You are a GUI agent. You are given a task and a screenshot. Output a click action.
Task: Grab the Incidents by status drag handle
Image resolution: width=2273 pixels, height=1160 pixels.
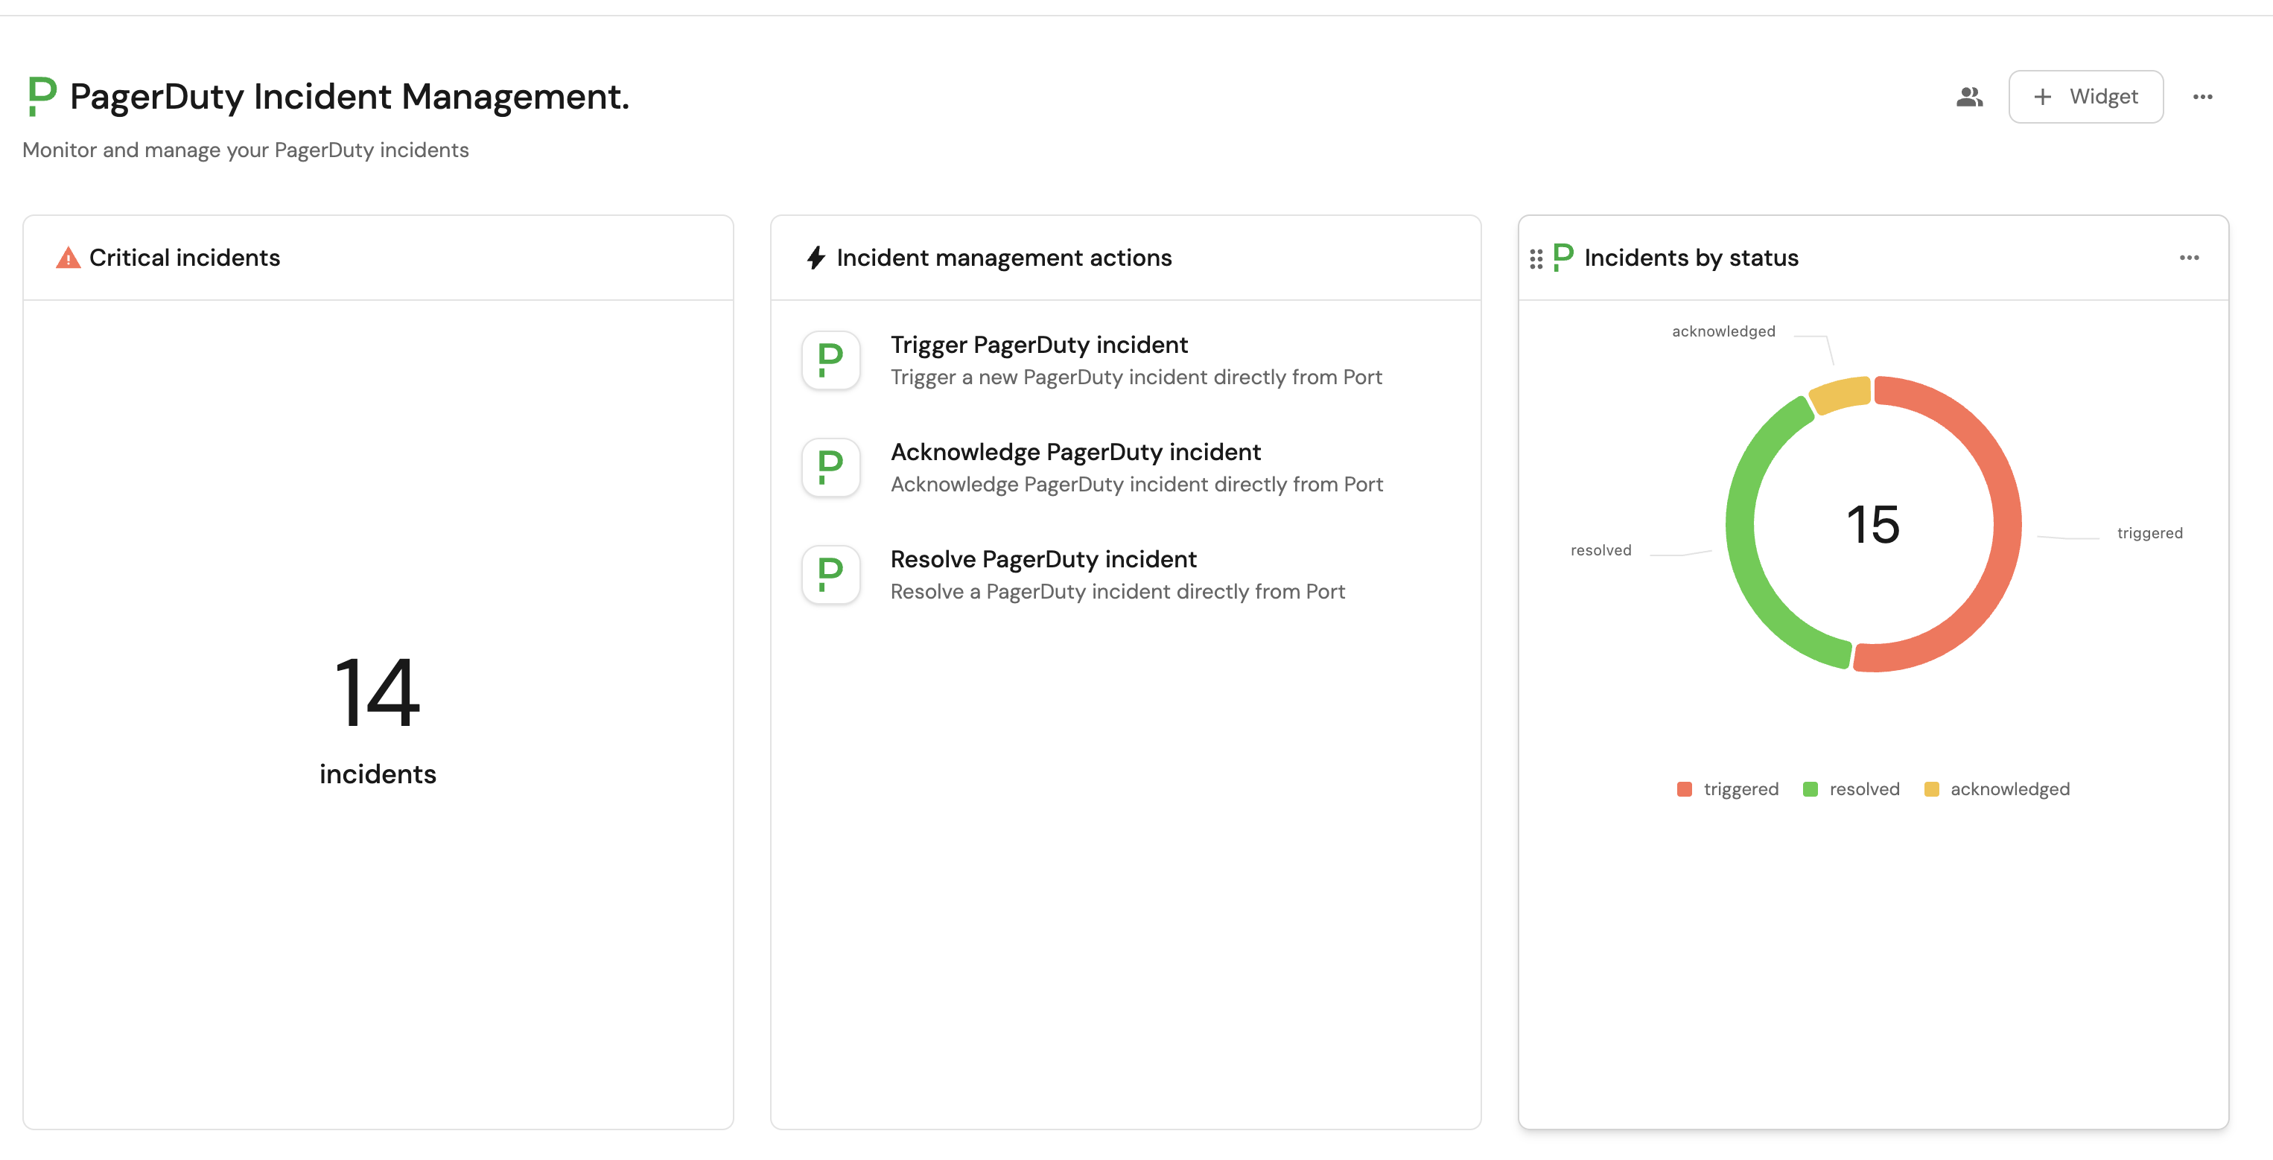[1536, 258]
